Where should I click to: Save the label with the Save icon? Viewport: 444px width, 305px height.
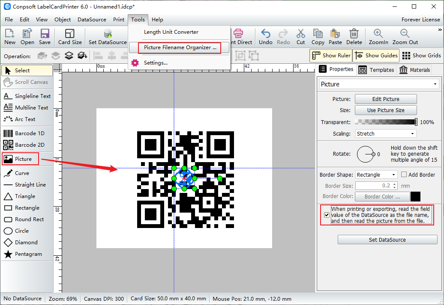(45, 37)
